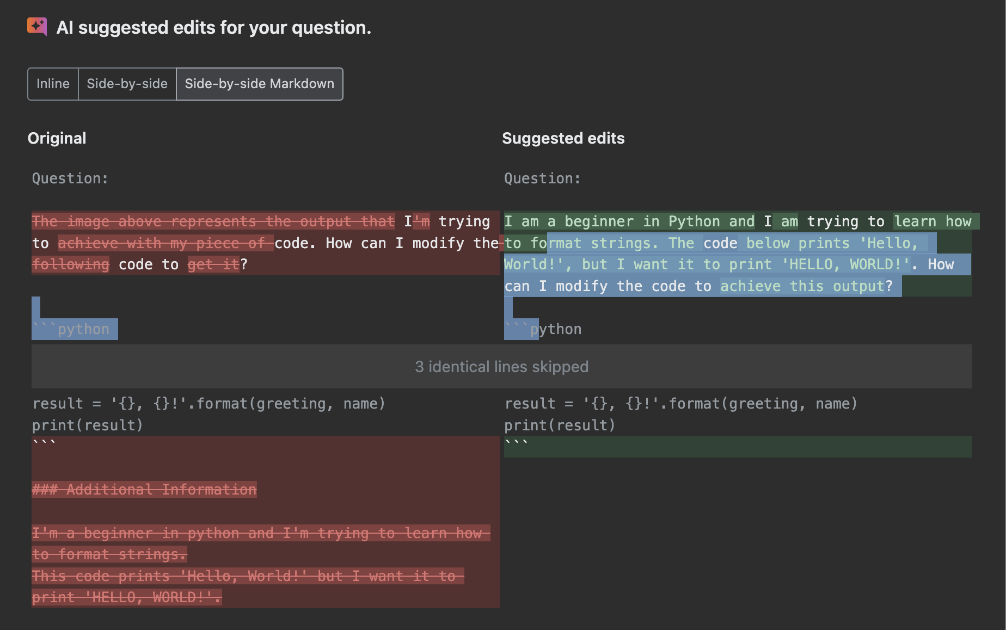This screenshot has height=630, width=1006.
Task: Click the deleted '### Additional Information' heading
Action: pos(144,490)
